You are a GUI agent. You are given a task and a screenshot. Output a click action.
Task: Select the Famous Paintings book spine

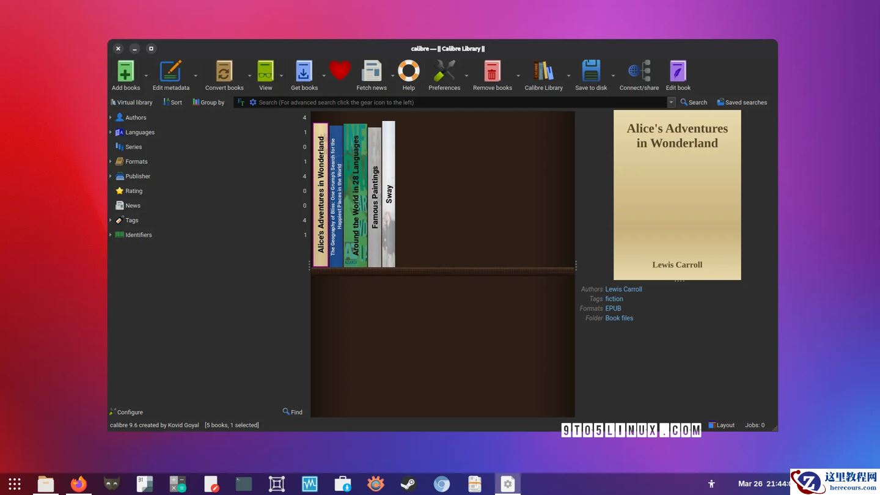tap(375, 197)
